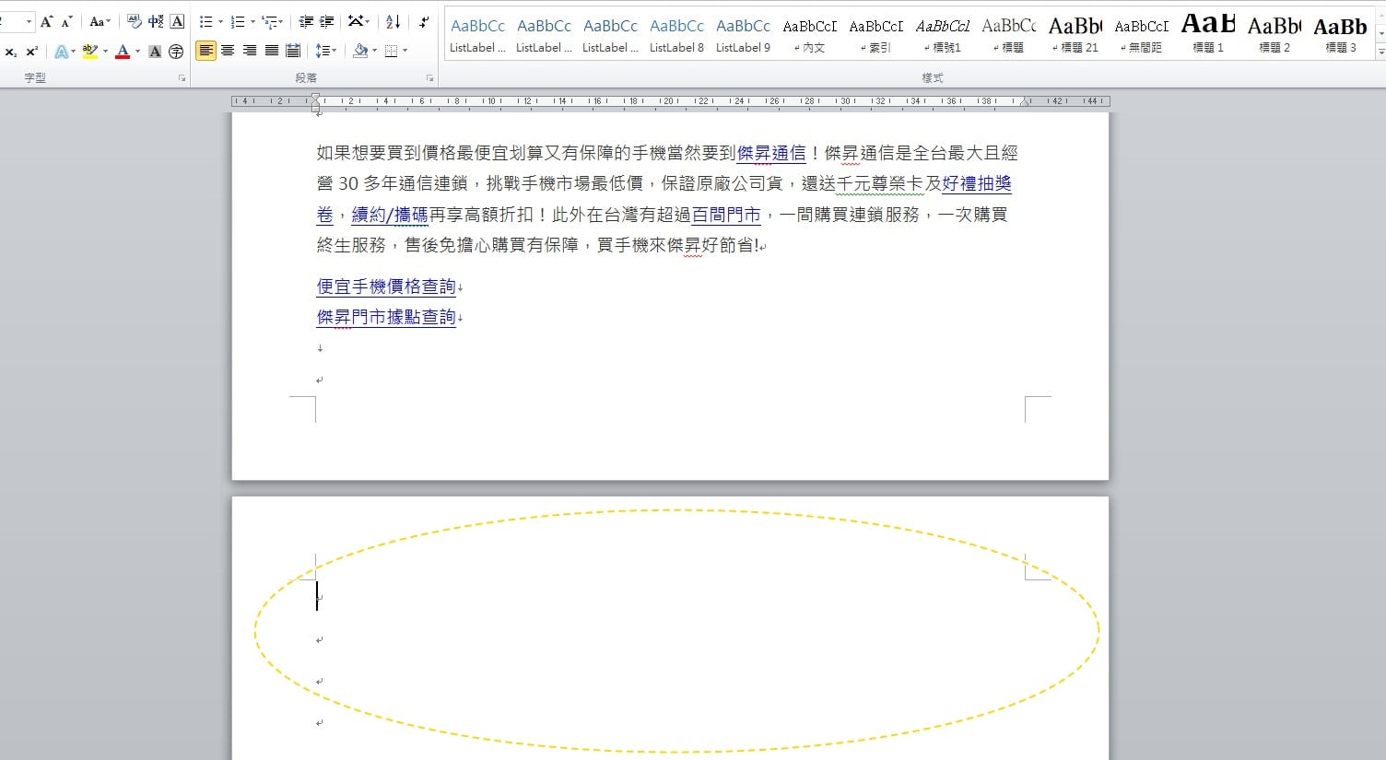Open the Change Case dropdown
Screen dimensions: 1386x760
coord(99,22)
